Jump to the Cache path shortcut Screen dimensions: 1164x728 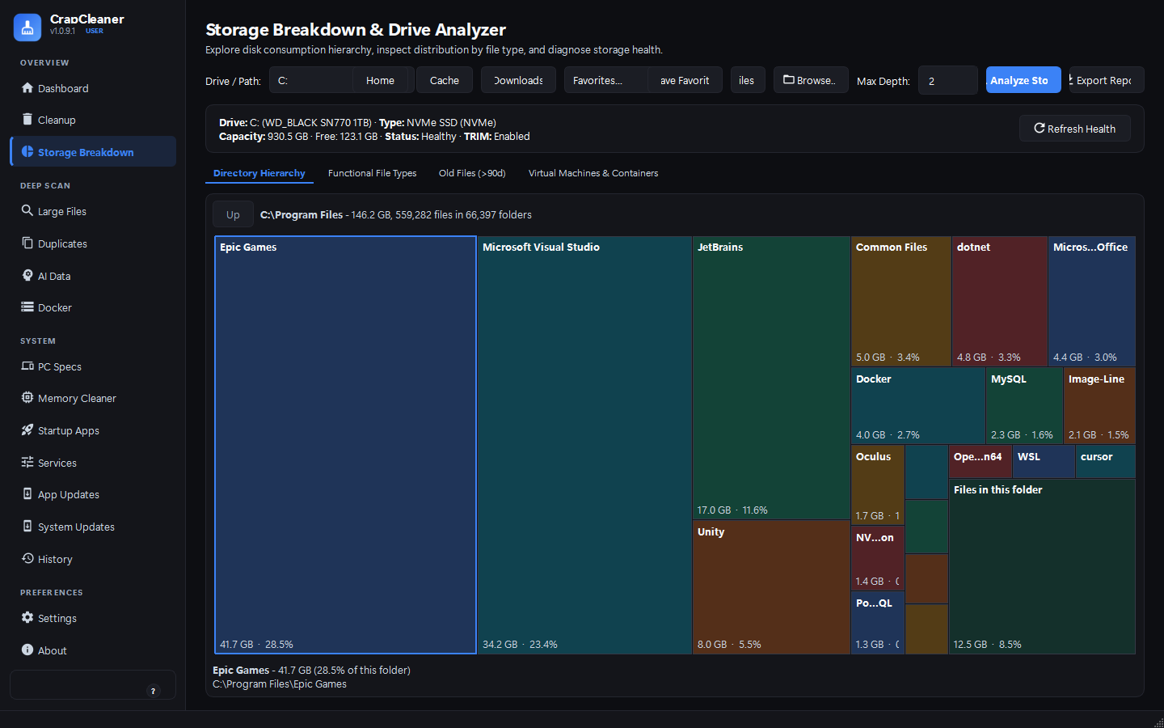coord(445,80)
